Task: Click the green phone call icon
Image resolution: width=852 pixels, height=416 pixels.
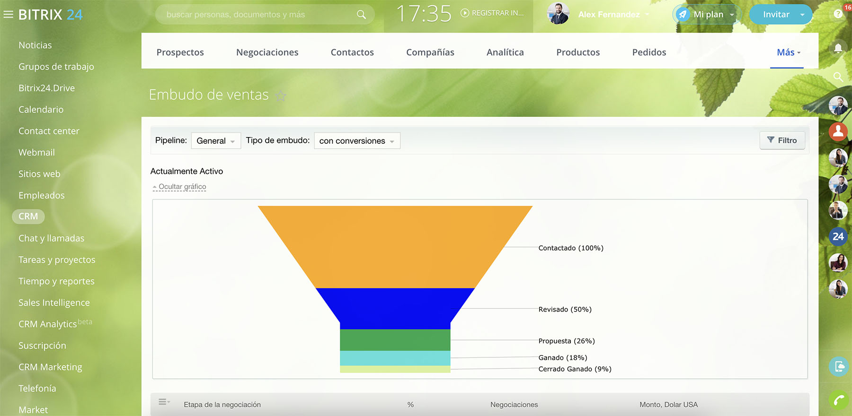Action: pyautogui.click(x=838, y=400)
